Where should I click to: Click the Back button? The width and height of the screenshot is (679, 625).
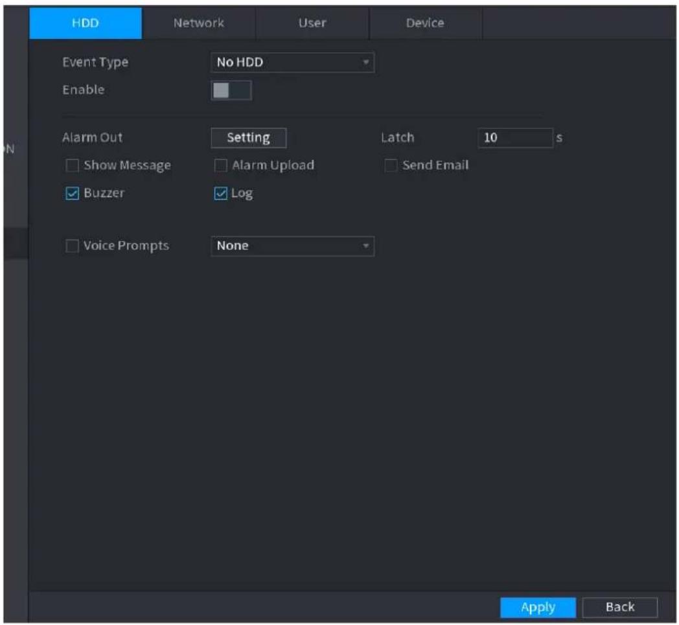(619, 608)
